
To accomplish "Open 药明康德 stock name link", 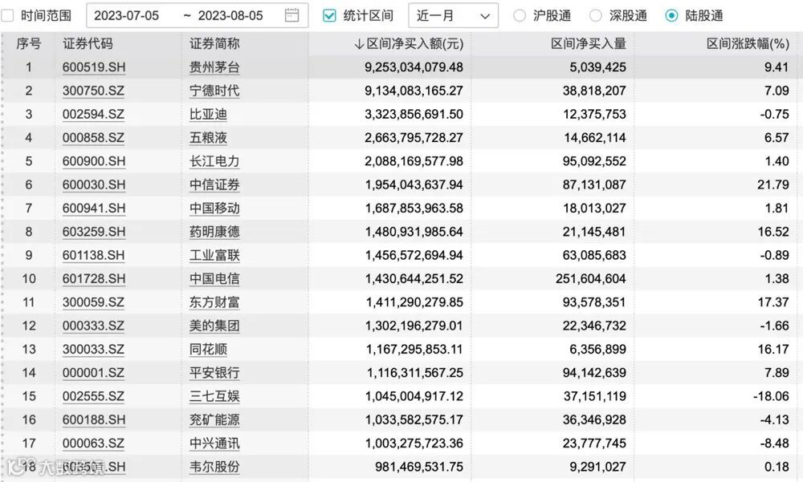I will point(214,233).
